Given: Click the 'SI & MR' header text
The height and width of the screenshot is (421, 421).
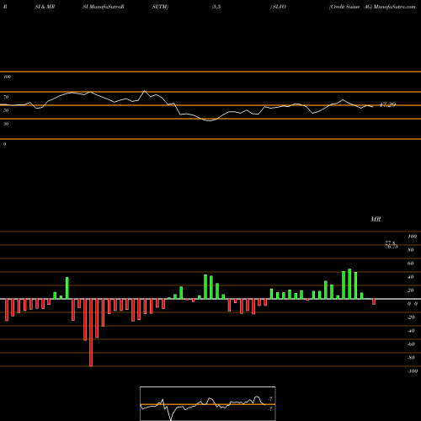Looking at the screenshot, I should [x=45, y=7].
